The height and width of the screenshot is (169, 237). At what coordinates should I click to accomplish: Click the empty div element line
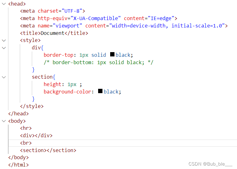click(x=36, y=135)
